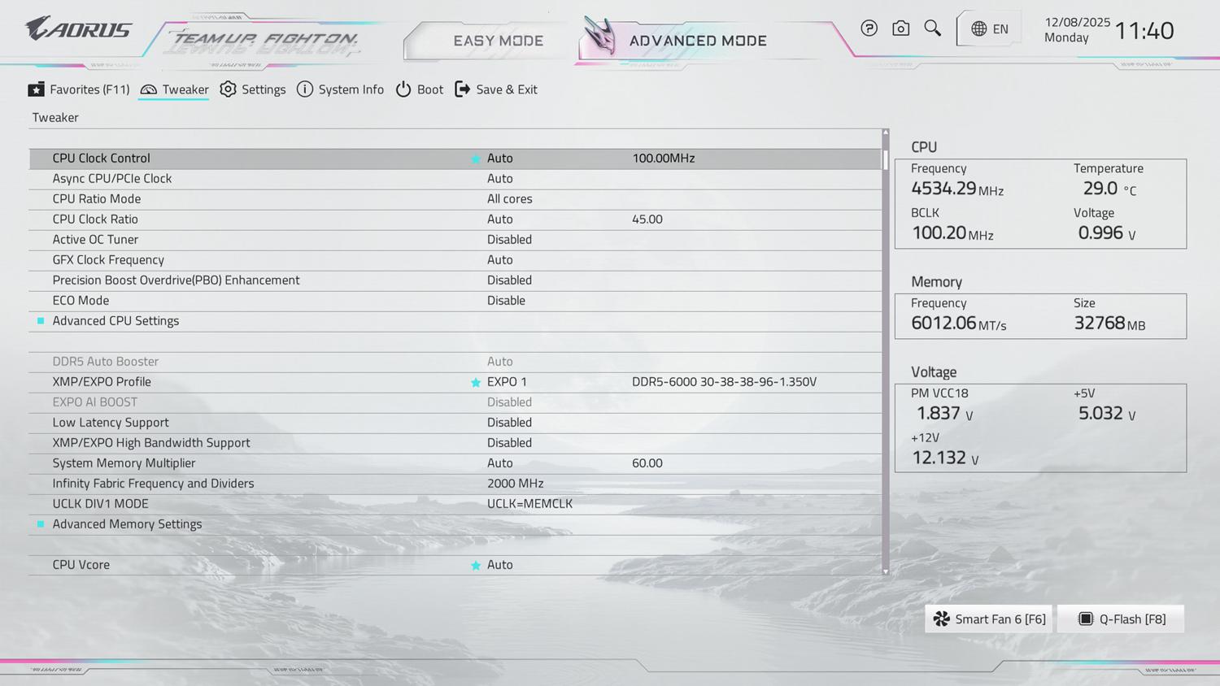Toggle Low Latency Support setting

(x=509, y=422)
